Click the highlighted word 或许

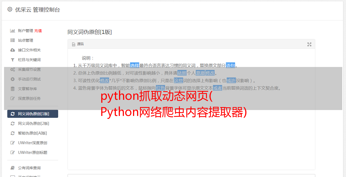[231, 80]
